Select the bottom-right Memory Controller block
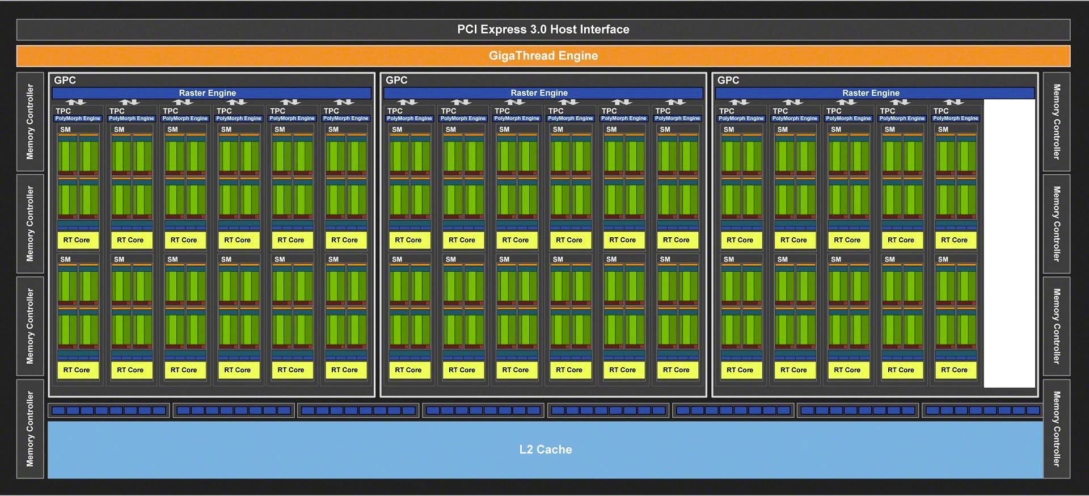This screenshot has width=1089, height=496. 1056,429
